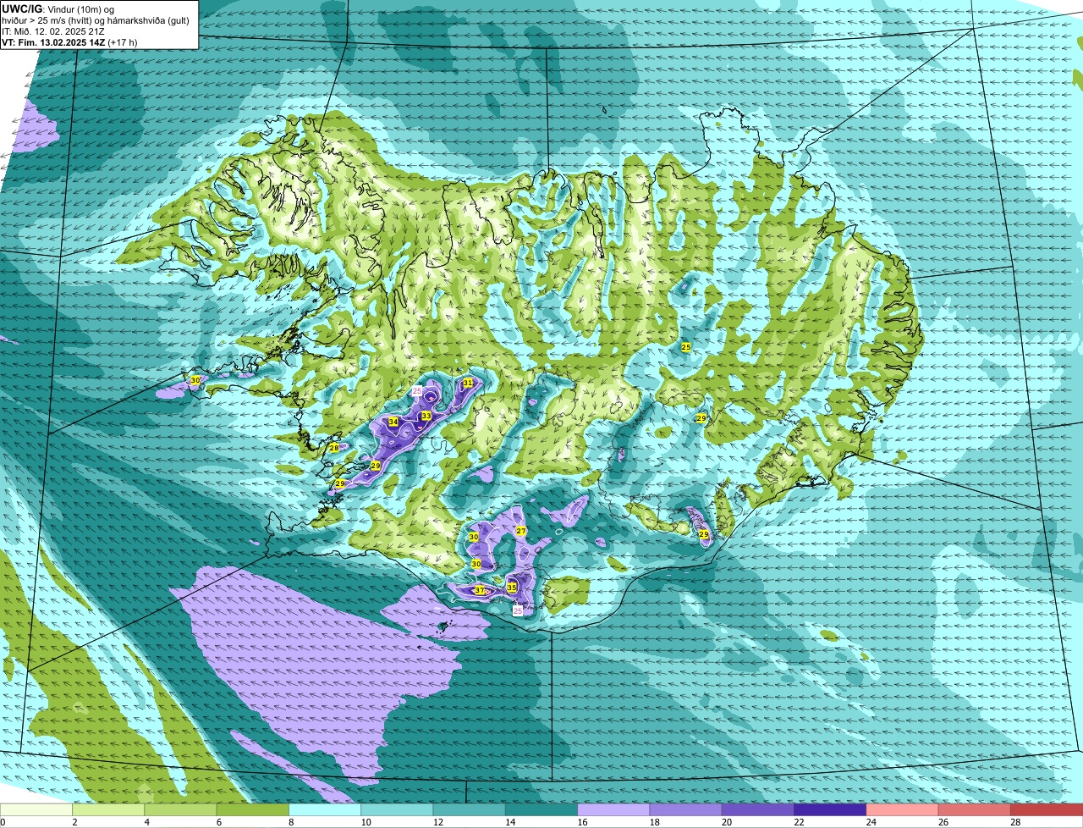Click the yellow gust marker labeled 31

tap(468, 383)
